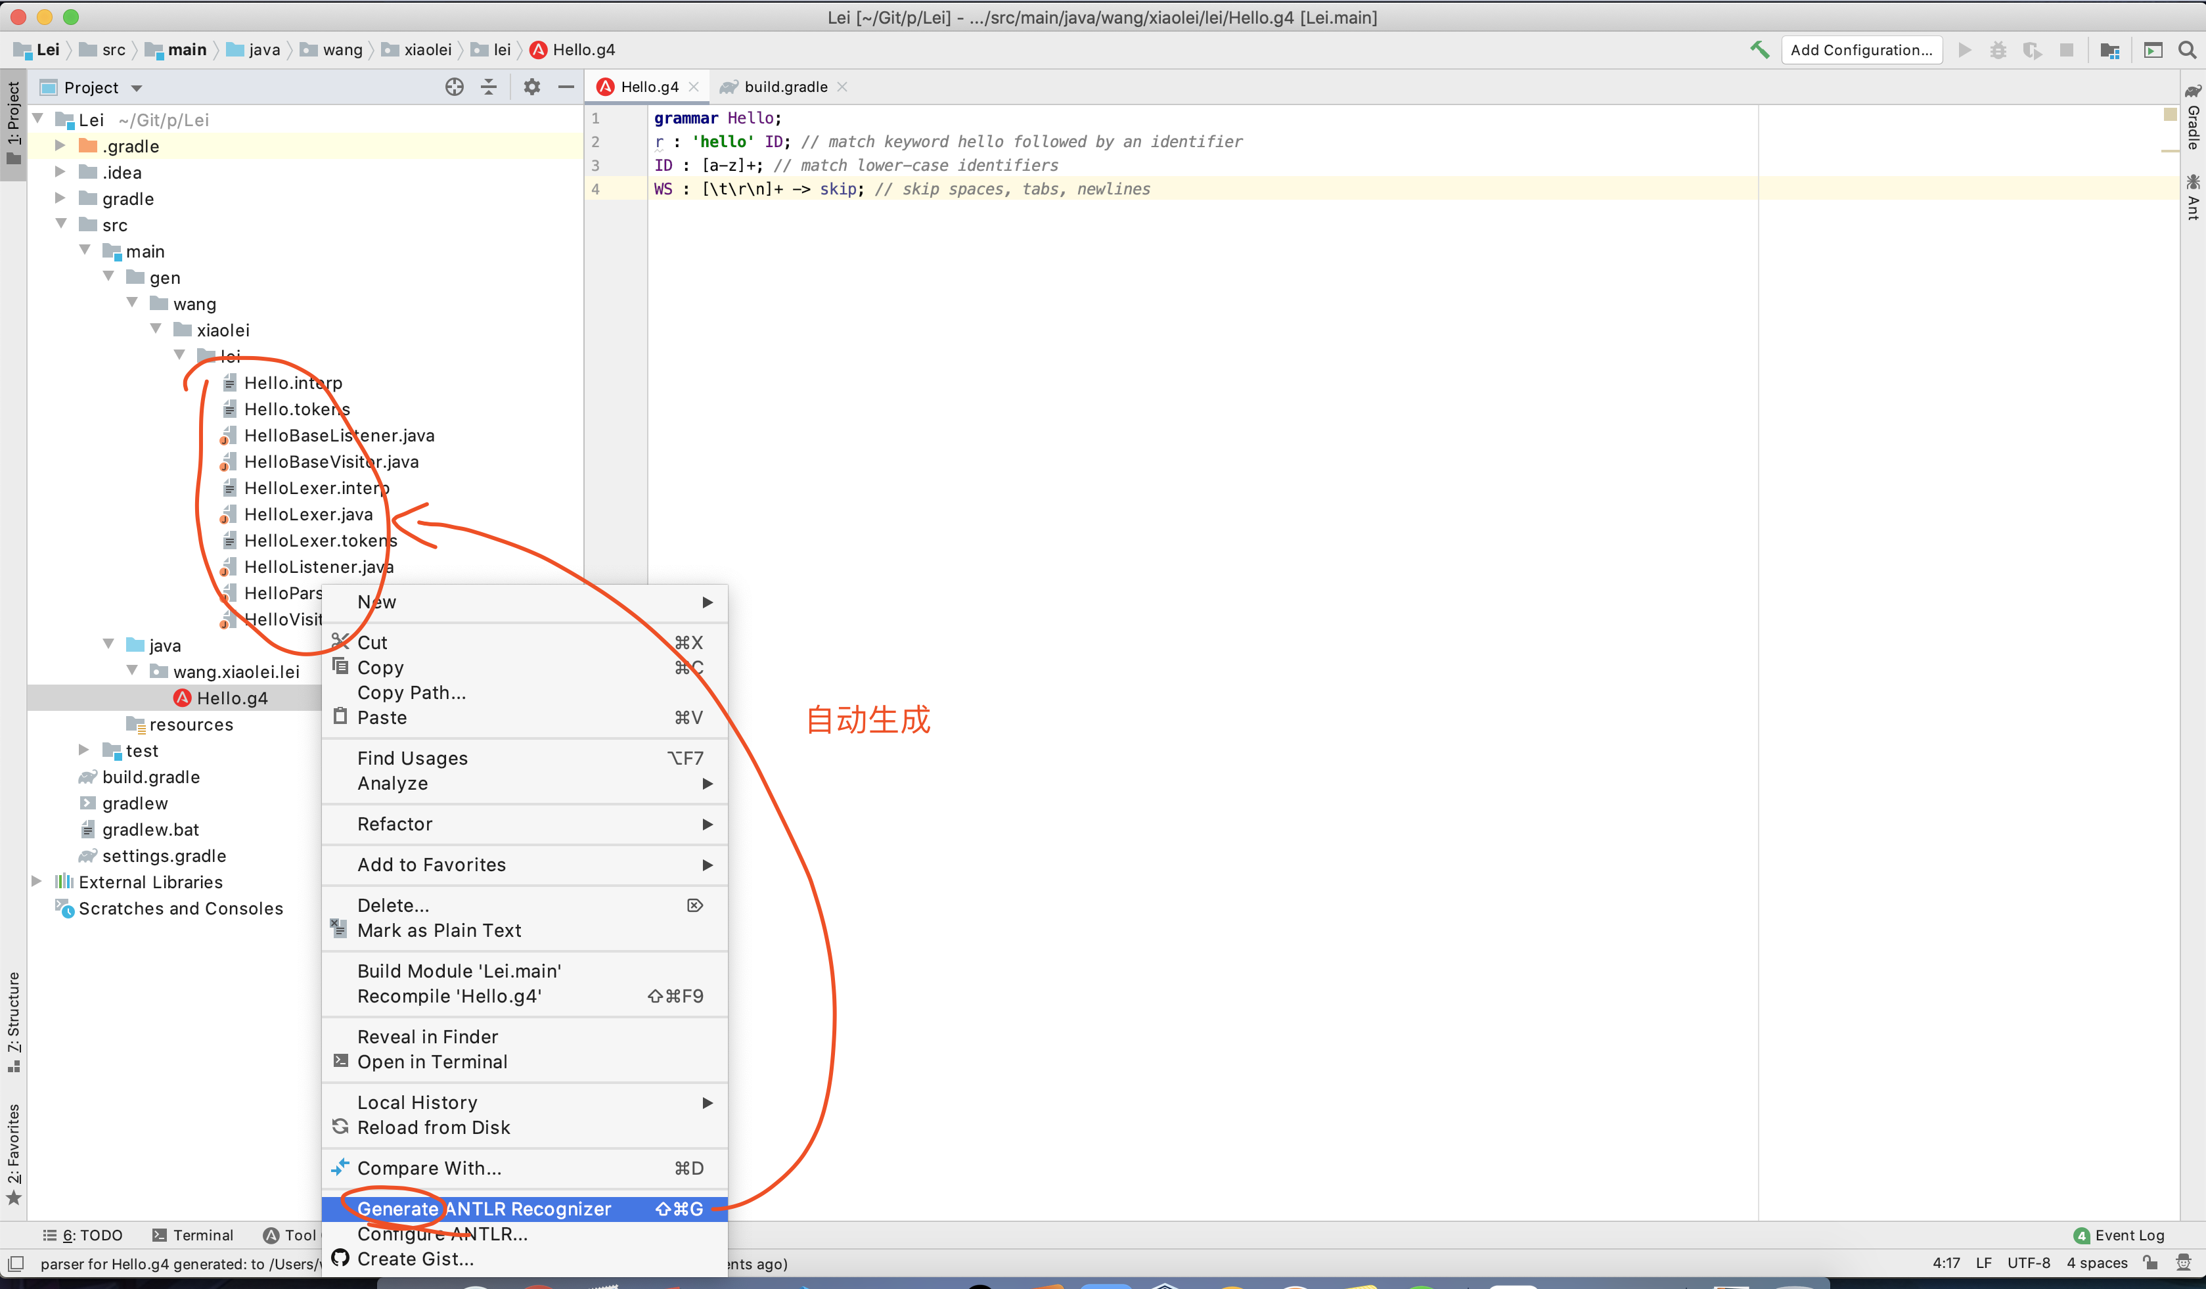Open the Project Structure icon in toolbar

point(2109,50)
